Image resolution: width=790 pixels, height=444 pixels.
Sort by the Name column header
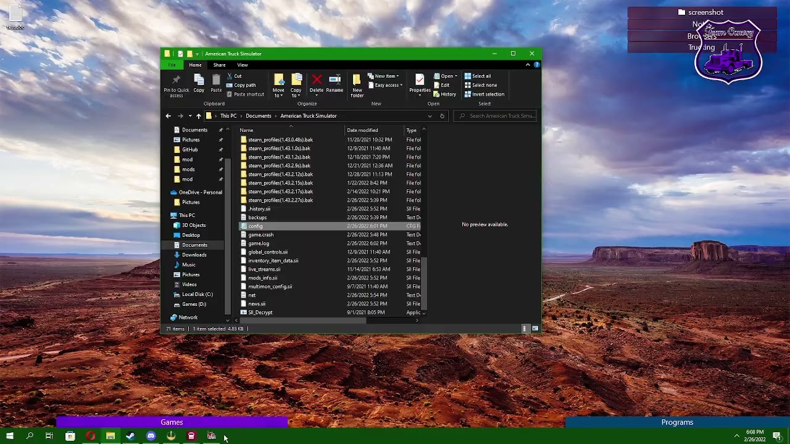click(291, 130)
